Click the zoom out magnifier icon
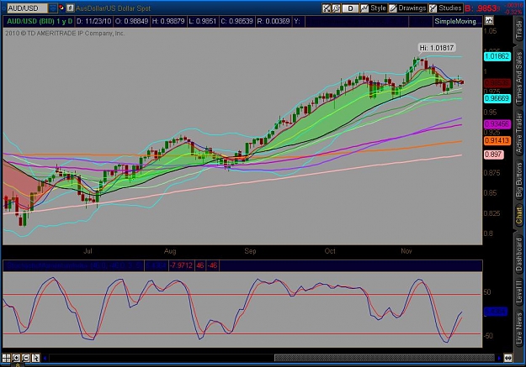The height and width of the screenshot is (367, 526). [x=26, y=358]
